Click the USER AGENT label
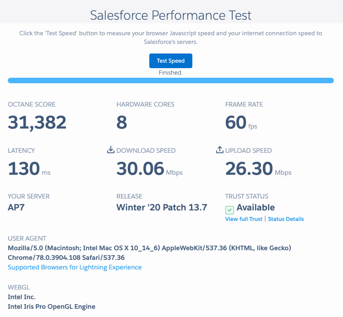The image size is (343, 317). (27, 238)
